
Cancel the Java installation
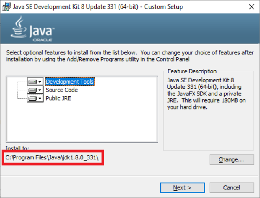[232, 187]
